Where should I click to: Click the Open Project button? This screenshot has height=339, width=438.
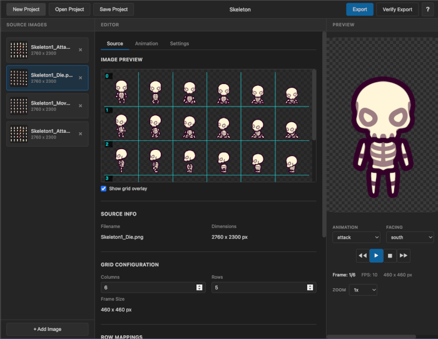[69, 9]
